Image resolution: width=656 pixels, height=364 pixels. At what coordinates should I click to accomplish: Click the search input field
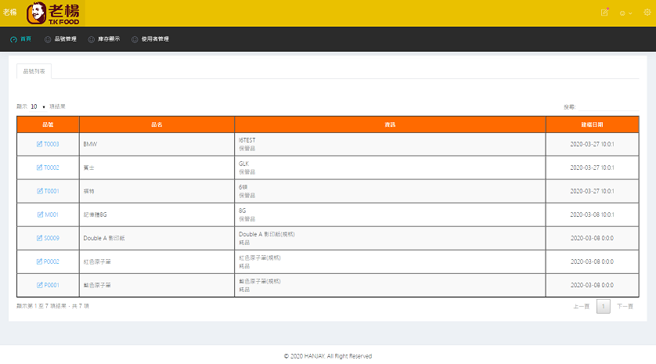click(608, 106)
